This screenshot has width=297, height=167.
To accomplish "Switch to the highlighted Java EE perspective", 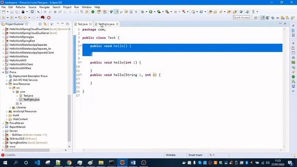I will [x=263, y=18].
